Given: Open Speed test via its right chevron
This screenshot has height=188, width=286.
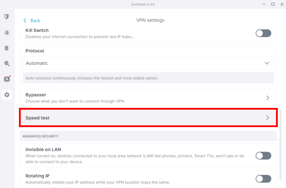Looking at the screenshot, I should (267, 118).
